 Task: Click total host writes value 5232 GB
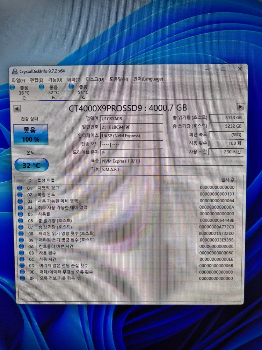click(x=226, y=126)
